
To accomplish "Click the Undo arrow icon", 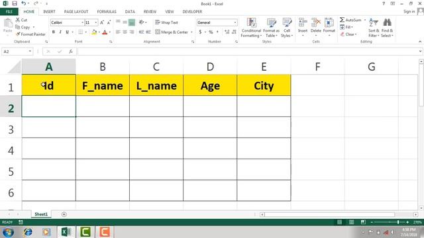I will tap(24, 3).
